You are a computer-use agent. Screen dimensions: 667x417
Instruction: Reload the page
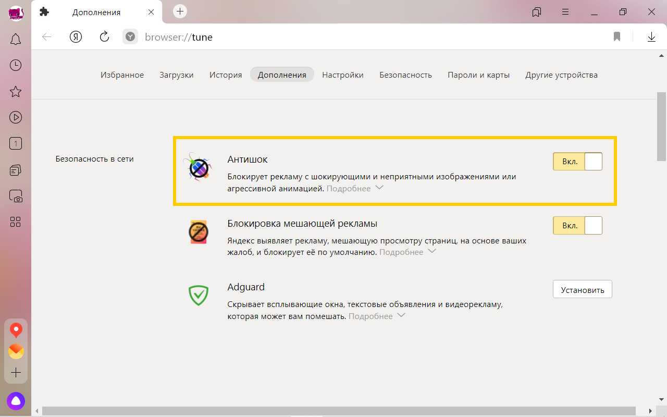104,36
